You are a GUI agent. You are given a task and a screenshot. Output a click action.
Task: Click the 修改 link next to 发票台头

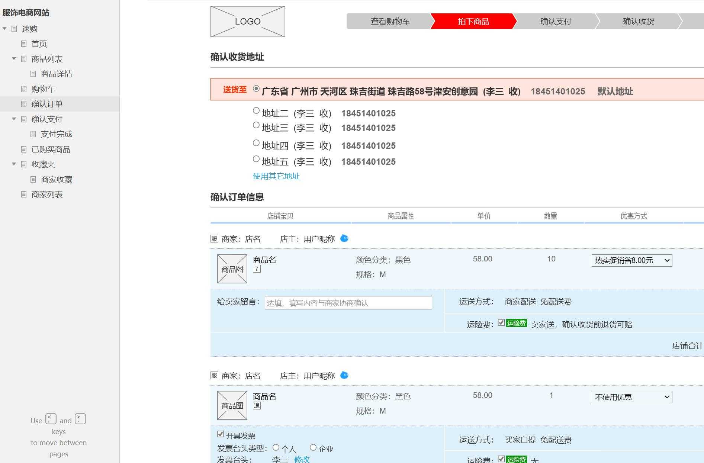302,459
